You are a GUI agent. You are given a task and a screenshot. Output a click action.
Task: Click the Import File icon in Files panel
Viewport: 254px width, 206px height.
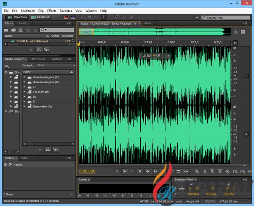14,30
